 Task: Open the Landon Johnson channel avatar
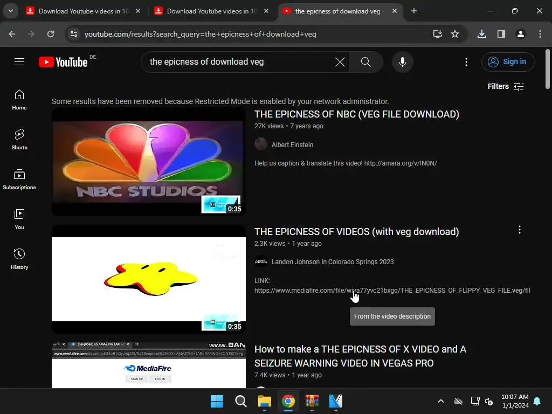point(261,261)
